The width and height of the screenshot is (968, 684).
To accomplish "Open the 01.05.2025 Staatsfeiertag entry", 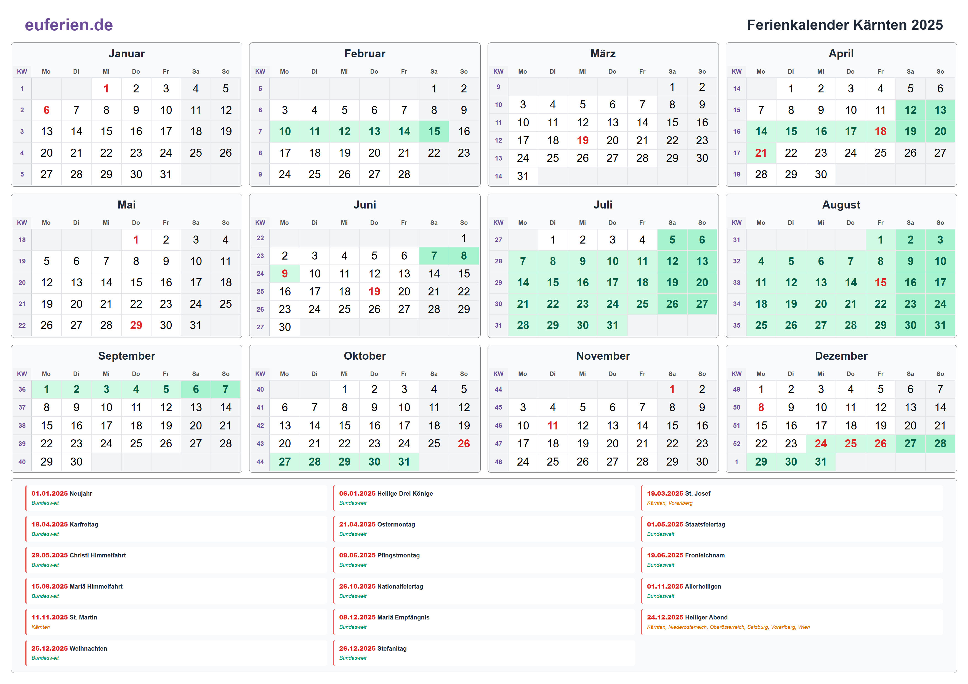I will [792, 529].
